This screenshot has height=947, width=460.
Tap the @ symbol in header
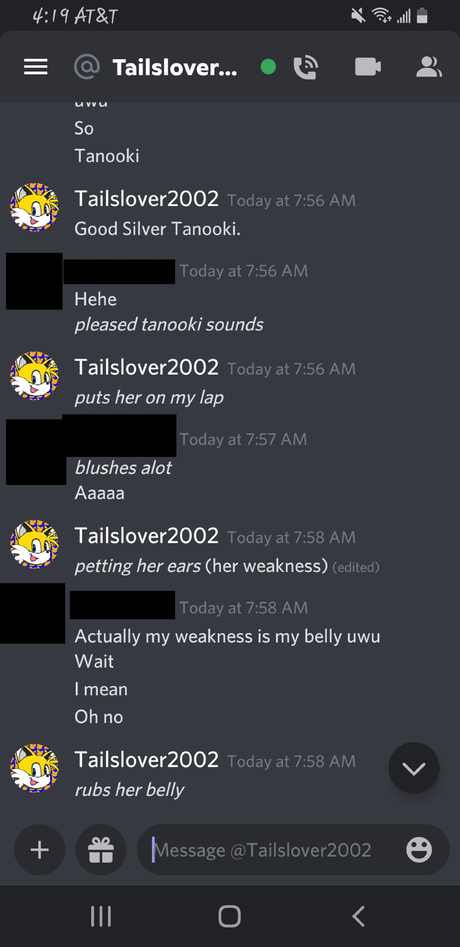point(87,67)
